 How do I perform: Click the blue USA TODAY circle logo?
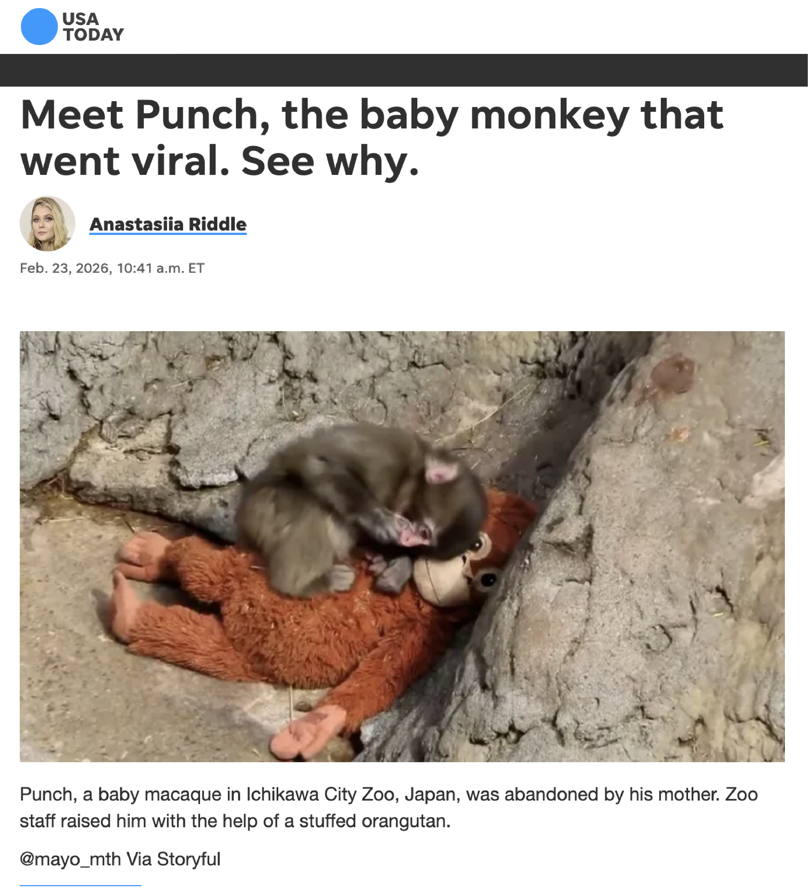[39, 27]
